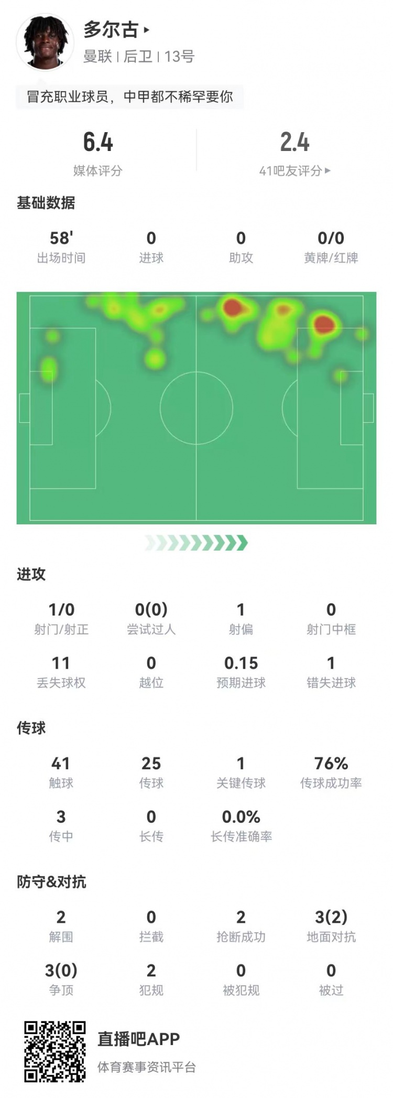Open the 41吧友评分 ratings arrow
393x1098 pixels.
(327, 170)
